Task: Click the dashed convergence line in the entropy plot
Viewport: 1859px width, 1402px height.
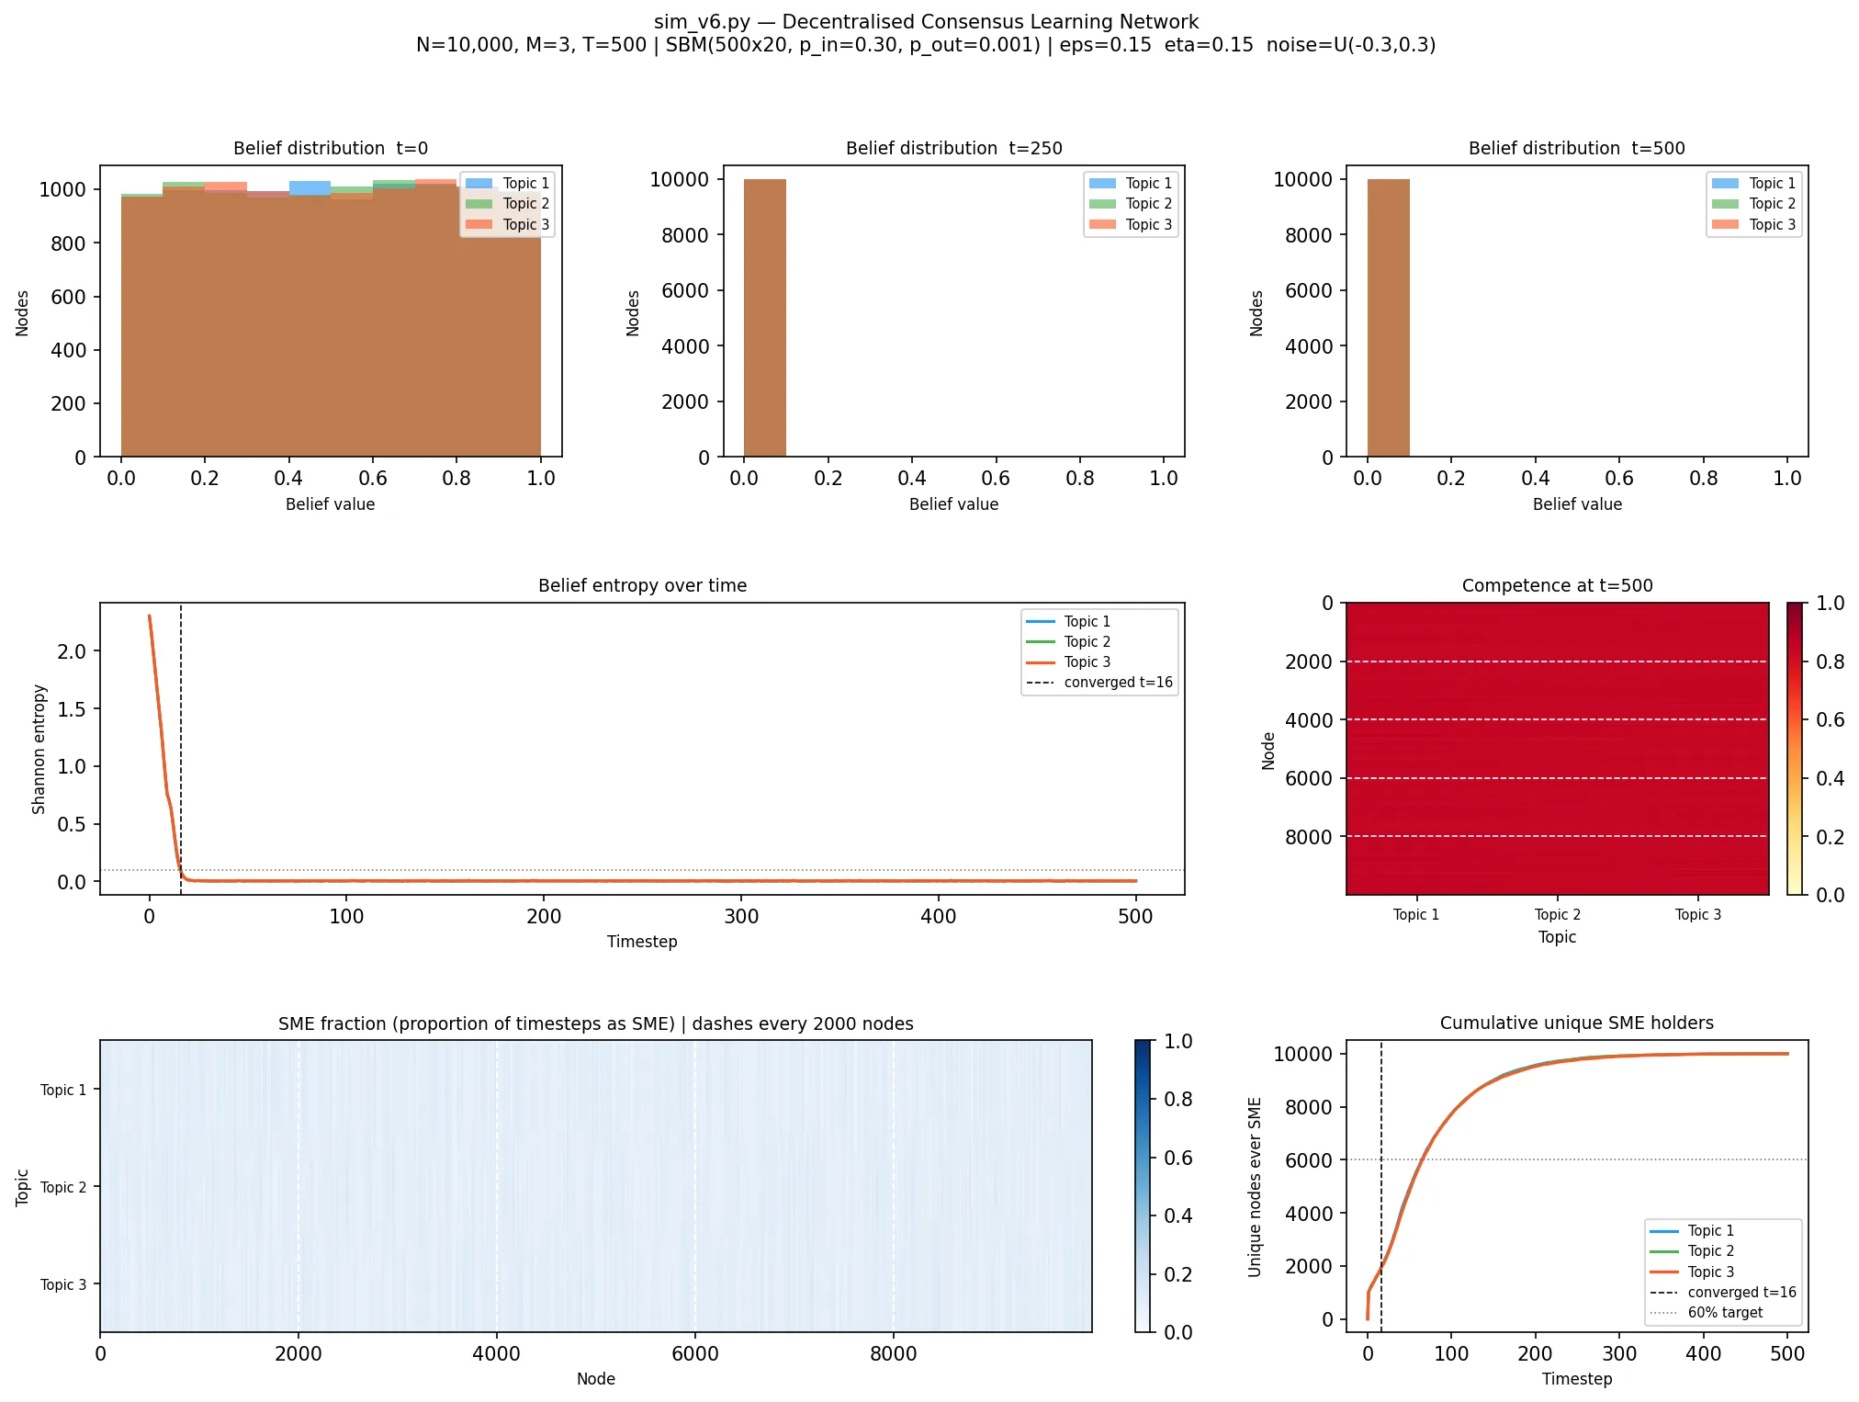Action: point(181,749)
